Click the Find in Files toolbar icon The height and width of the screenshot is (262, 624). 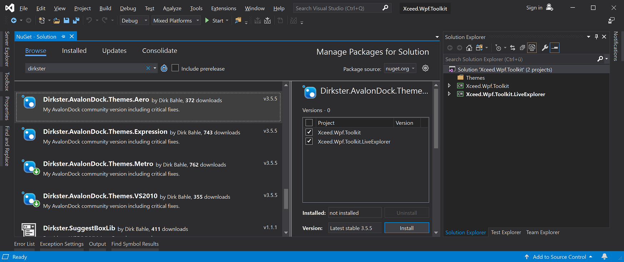[x=238, y=21]
